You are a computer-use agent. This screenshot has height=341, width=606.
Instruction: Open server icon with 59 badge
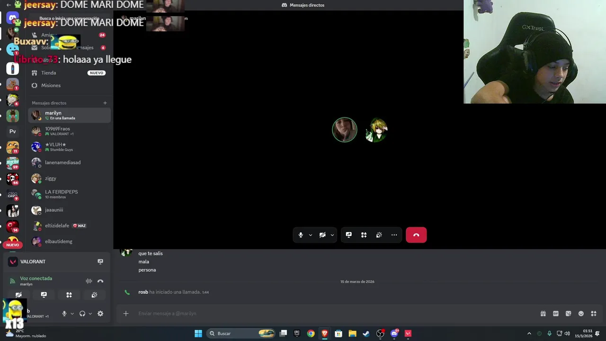click(x=13, y=163)
